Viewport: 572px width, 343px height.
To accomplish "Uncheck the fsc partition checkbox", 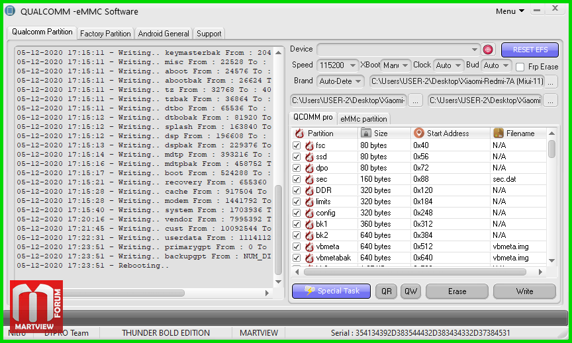I will tap(297, 145).
